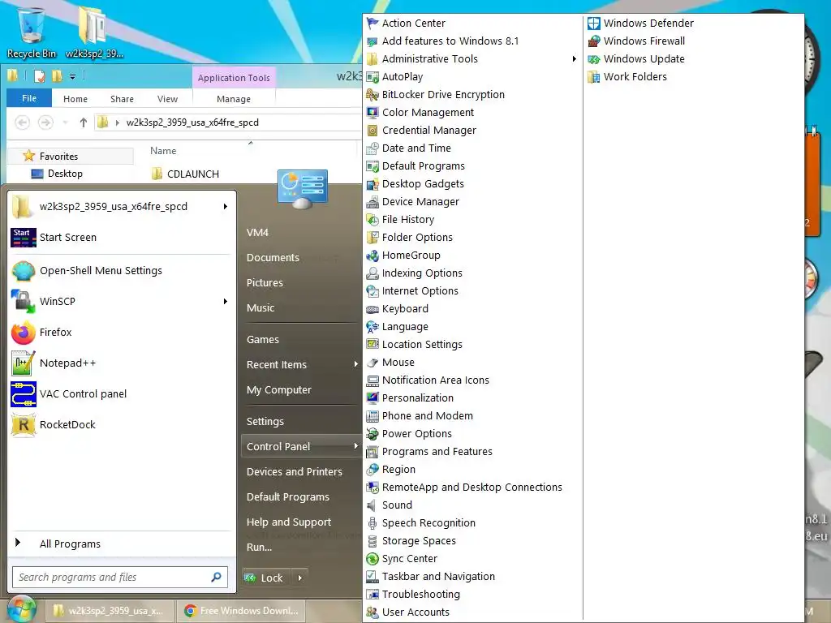The width and height of the screenshot is (831, 623).
Task: Click Speech Recognition microphone icon
Action: (372, 523)
